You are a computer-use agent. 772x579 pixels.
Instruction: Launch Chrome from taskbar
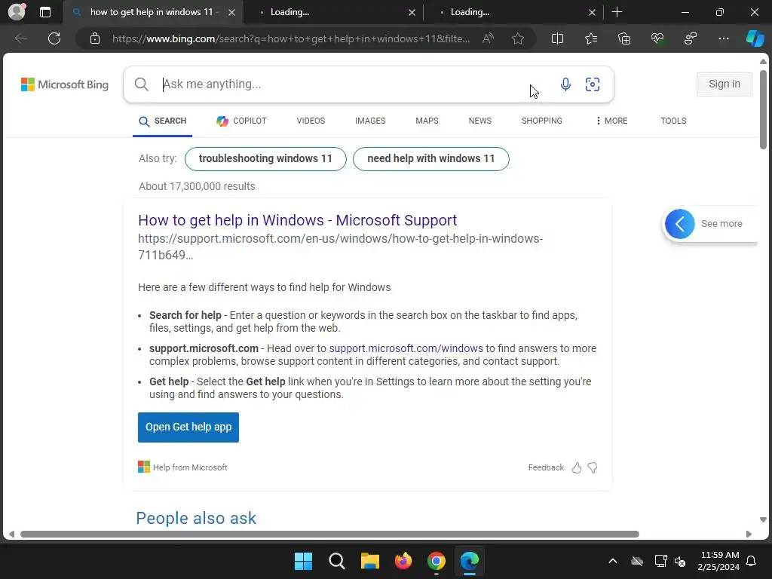tap(437, 561)
